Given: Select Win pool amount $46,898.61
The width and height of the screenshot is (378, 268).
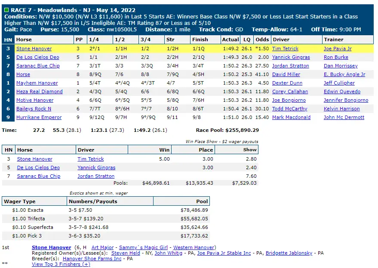Looking at the screenshot, I should pos(156,183).
